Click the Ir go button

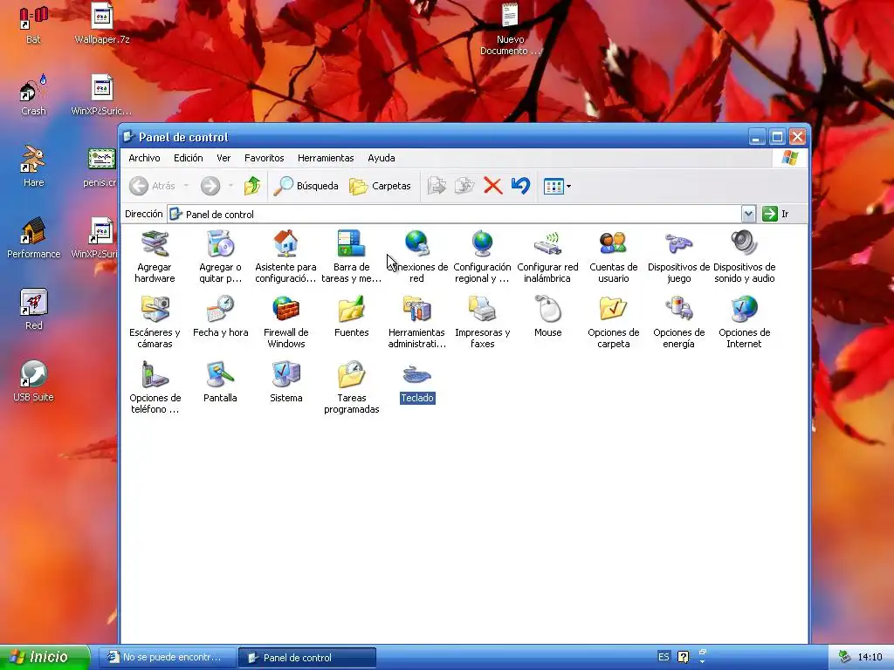776,215
